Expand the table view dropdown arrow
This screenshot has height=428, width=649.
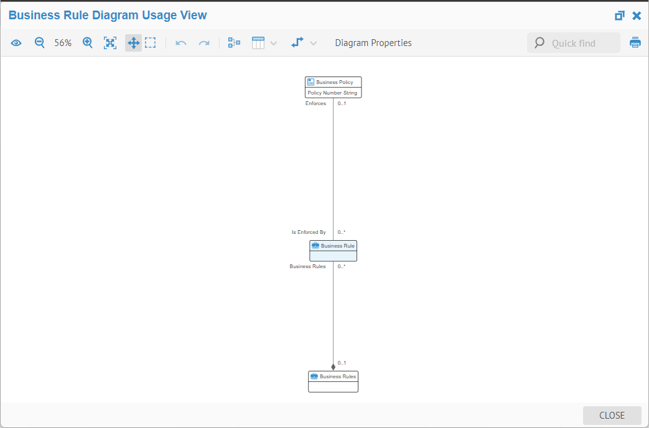tap(274, 43)
